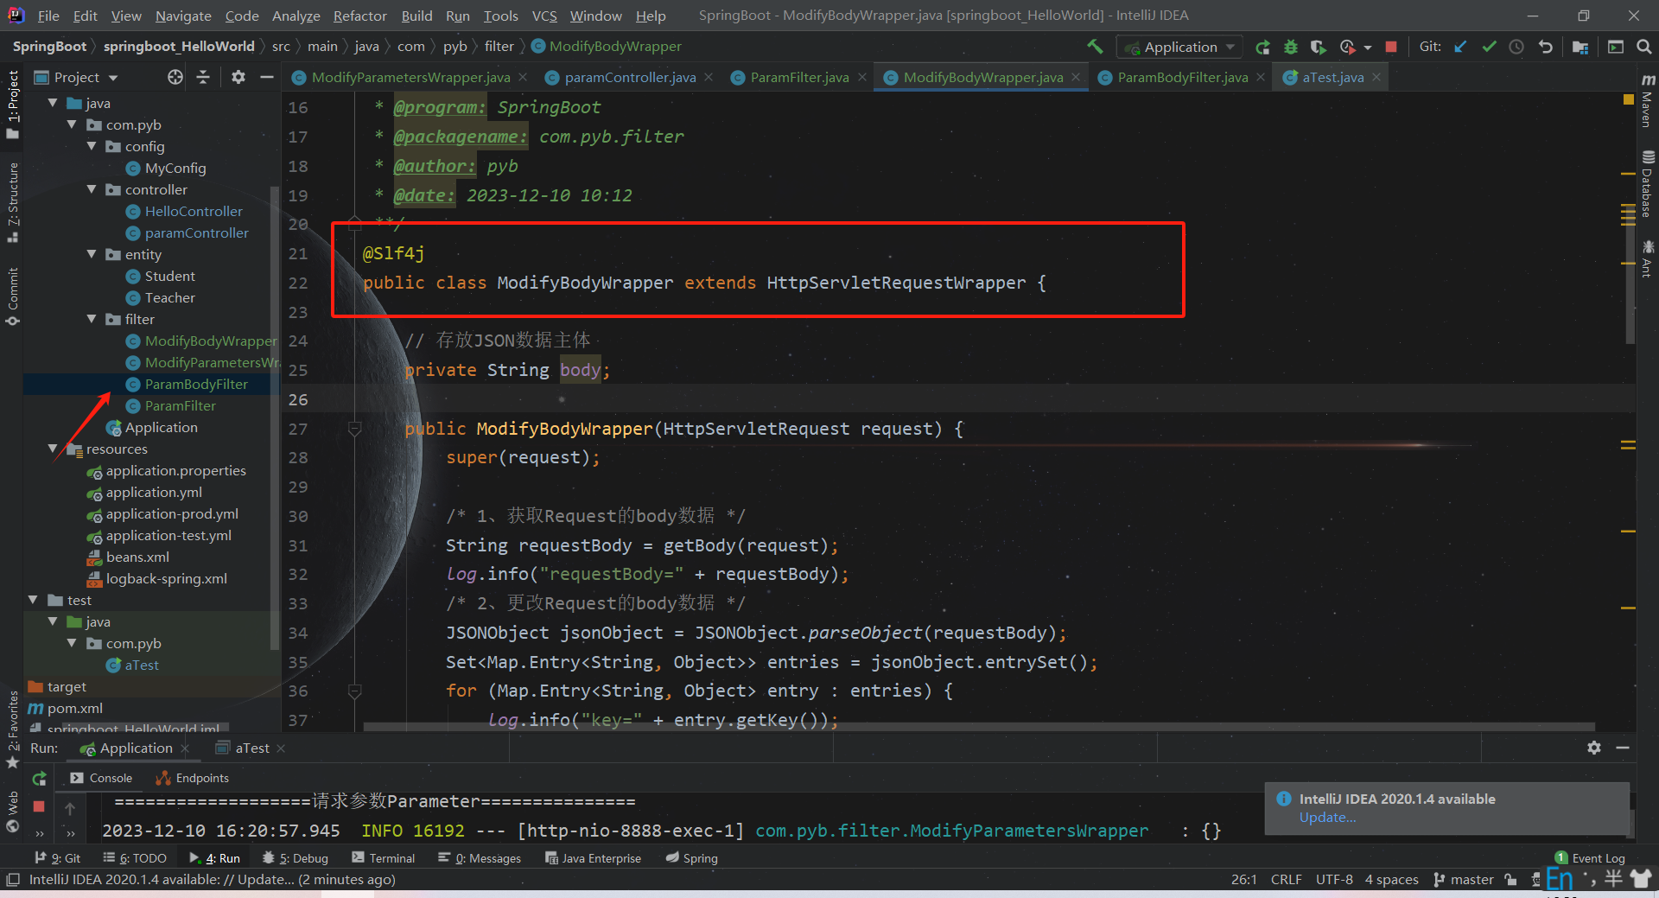Select pom.xml in project tree

tap(74, 708)
